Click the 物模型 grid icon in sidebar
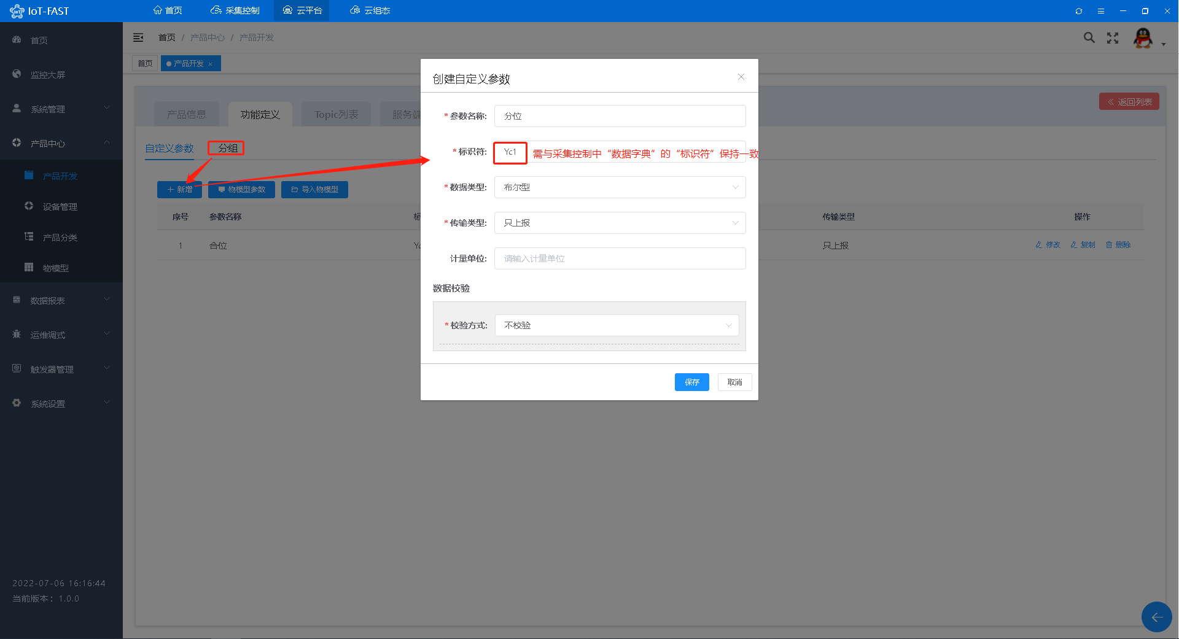The image size is (1179, 639). pos(29,267)
